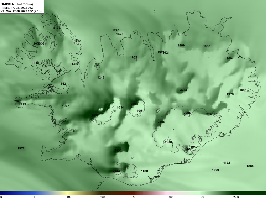This screenshot has width=266, height=199.
Task: Select the 1438 value in the west
Action: 35,63
